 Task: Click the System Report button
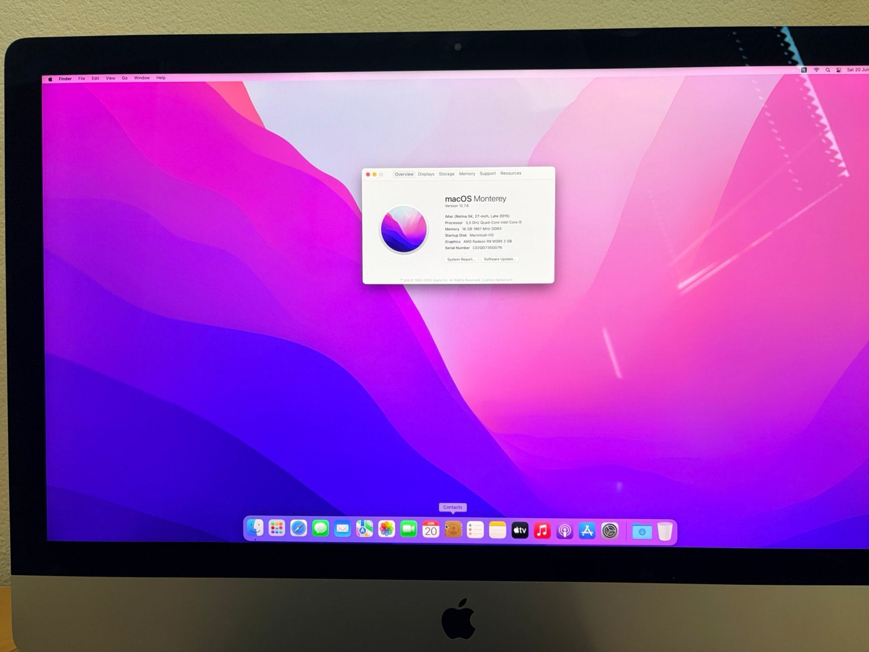coord(461,260)
